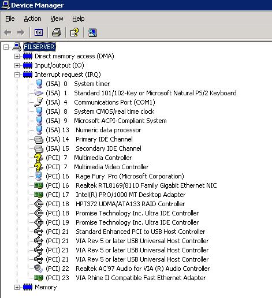Toggle the console tree pane button
The image size is (272, 298).
click(x=39, y=32)
